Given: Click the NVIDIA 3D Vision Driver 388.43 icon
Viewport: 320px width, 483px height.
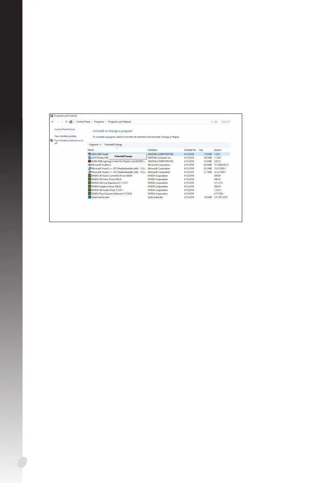Looking at the screenshot, I should (89, 179).
